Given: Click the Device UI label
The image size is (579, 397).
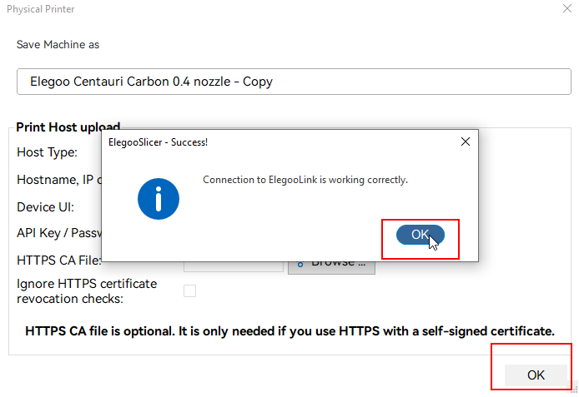Looking at the screenshot, I should click(x=45, y=206).
